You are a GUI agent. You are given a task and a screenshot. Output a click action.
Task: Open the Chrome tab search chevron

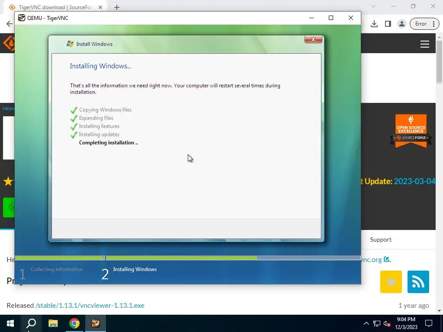[x=373, y=6]
